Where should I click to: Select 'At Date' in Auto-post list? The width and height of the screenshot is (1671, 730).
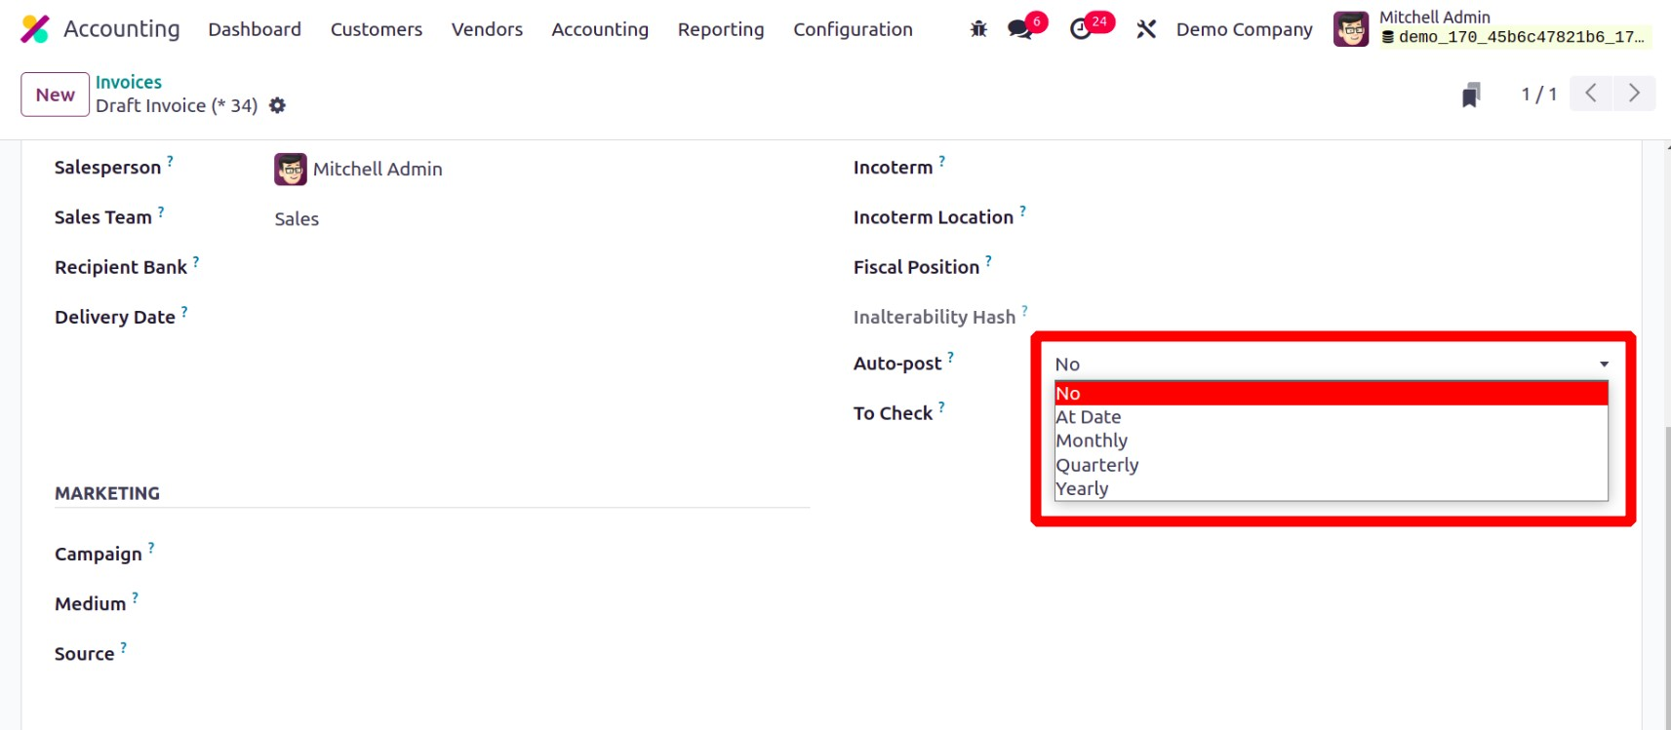coord(1089,417)
